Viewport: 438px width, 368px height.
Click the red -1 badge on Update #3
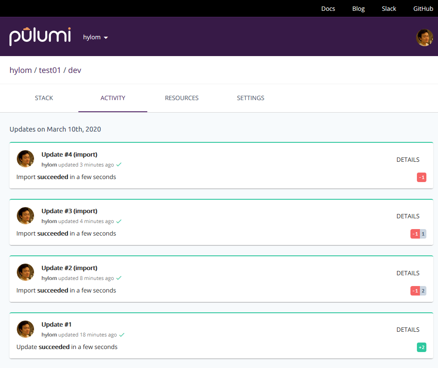415,234
